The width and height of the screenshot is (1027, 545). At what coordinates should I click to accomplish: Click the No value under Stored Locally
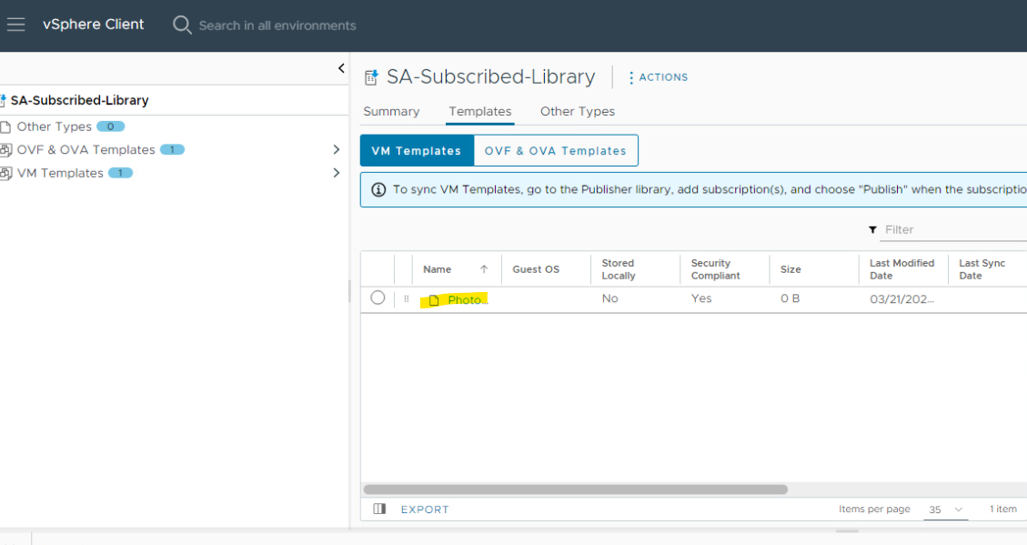pos(609,298)
